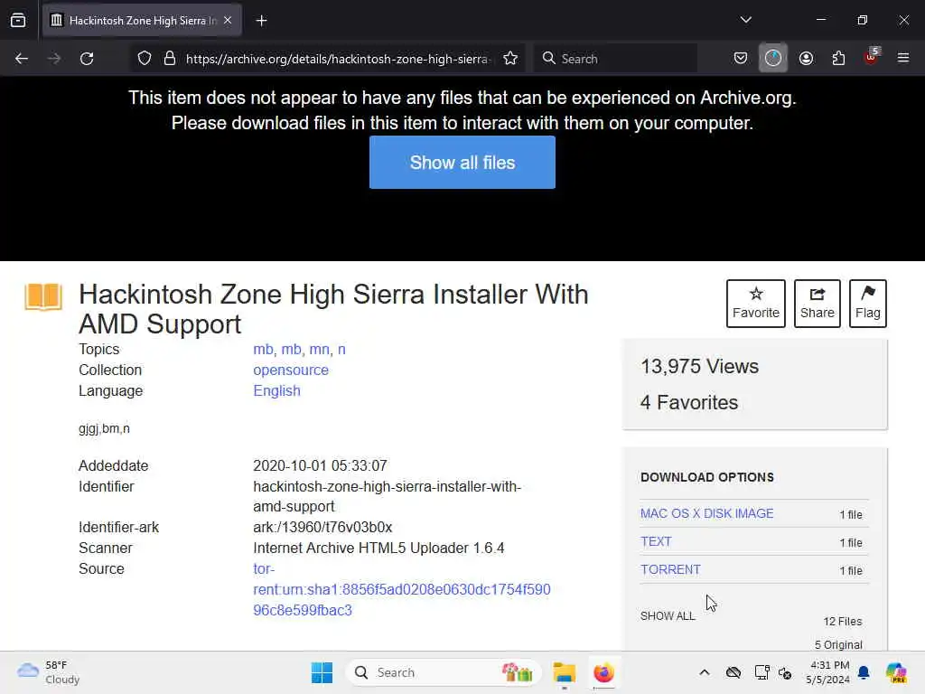The height and width of the screenshot is (694, 925).
Task: Open the torrent urn sha1 source link
Action: coord(402,589)
